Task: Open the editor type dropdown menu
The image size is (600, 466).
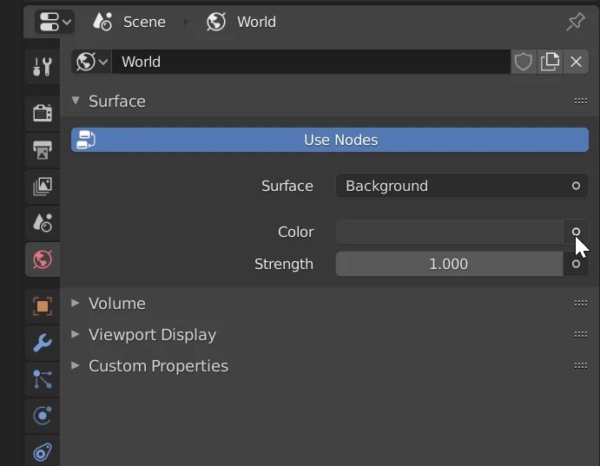Action: coord(55,22)
